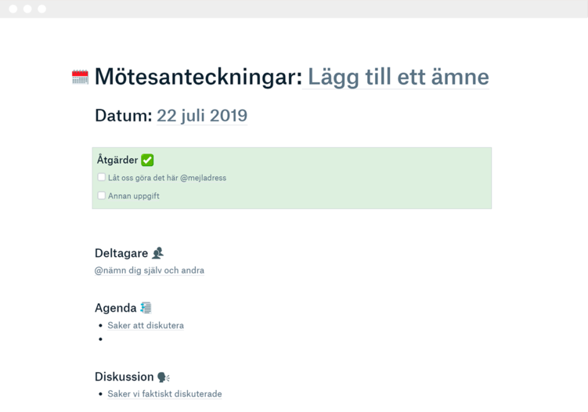Click the 'Diskussion' section heading
The height and width of the screenshot is (412, 588).
[124, 377]
